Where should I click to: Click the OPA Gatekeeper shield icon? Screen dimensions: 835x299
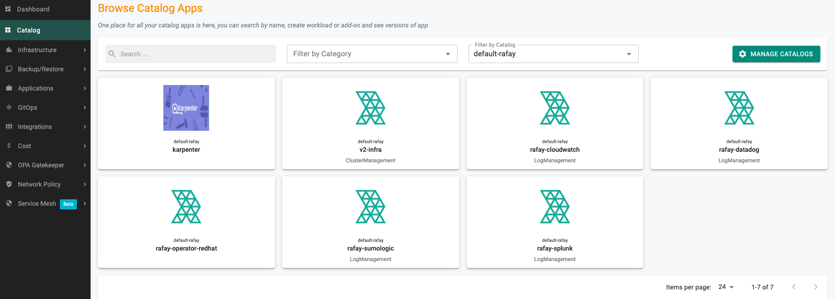tap(9, 165)
